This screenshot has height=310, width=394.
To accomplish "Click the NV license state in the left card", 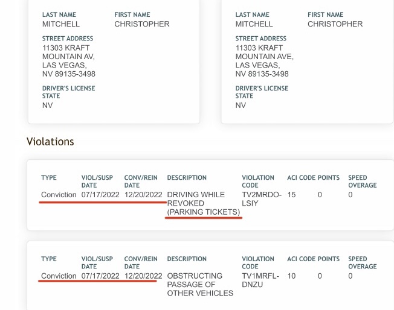I will click(47, 105).
